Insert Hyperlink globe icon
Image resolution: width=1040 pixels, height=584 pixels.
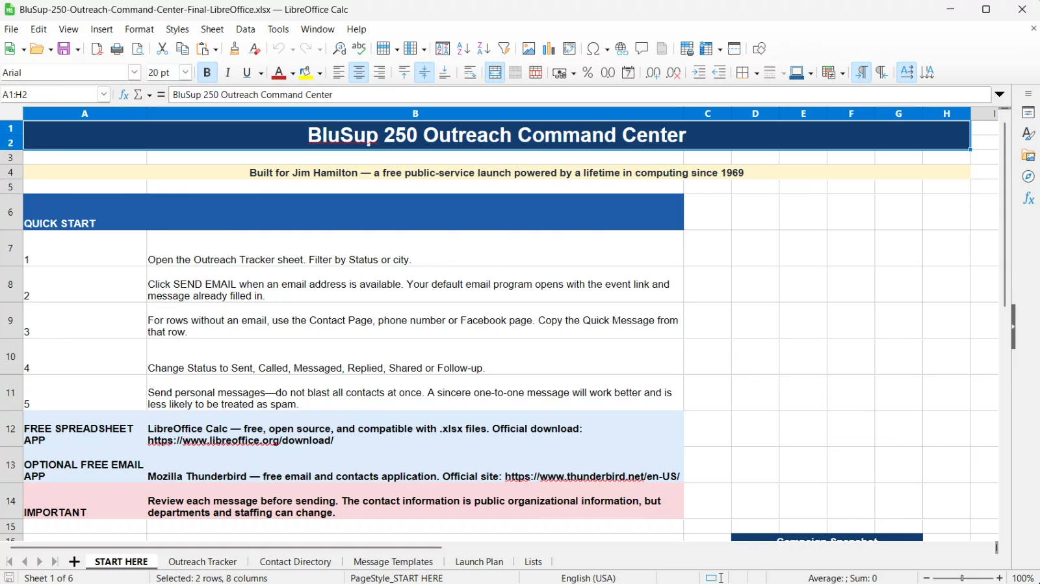[x=621, y=49]
